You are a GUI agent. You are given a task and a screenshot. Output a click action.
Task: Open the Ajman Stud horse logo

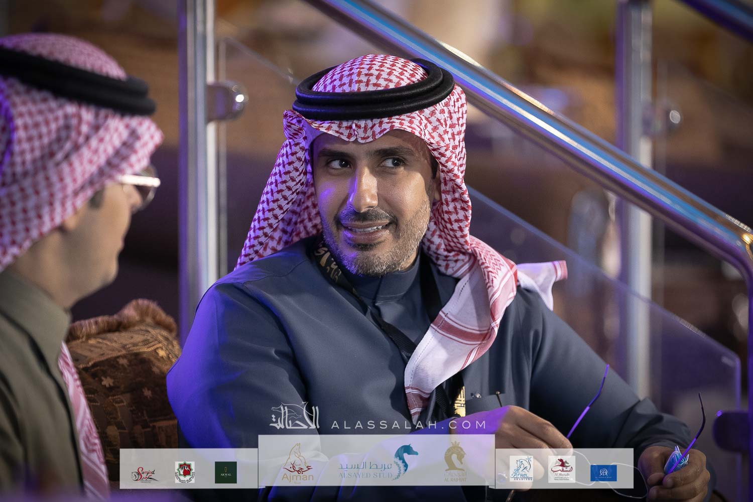(298, 467)
